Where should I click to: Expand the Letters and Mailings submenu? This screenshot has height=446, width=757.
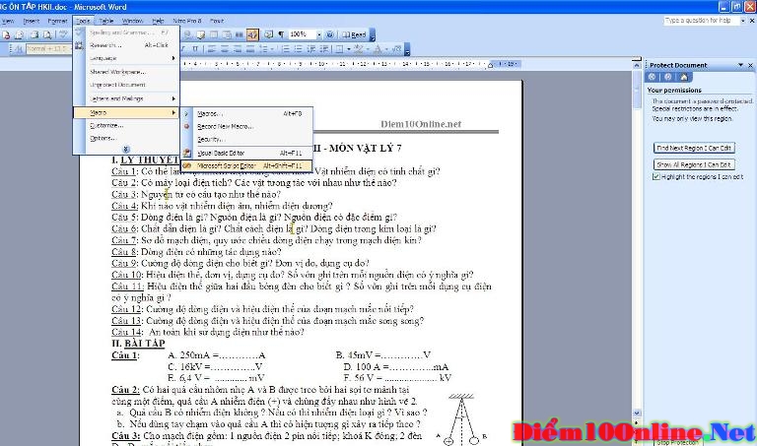click(x=126, y=98)
